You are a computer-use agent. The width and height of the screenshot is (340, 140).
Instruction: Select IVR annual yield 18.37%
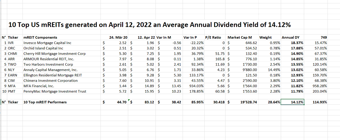(x=297, y=43)
